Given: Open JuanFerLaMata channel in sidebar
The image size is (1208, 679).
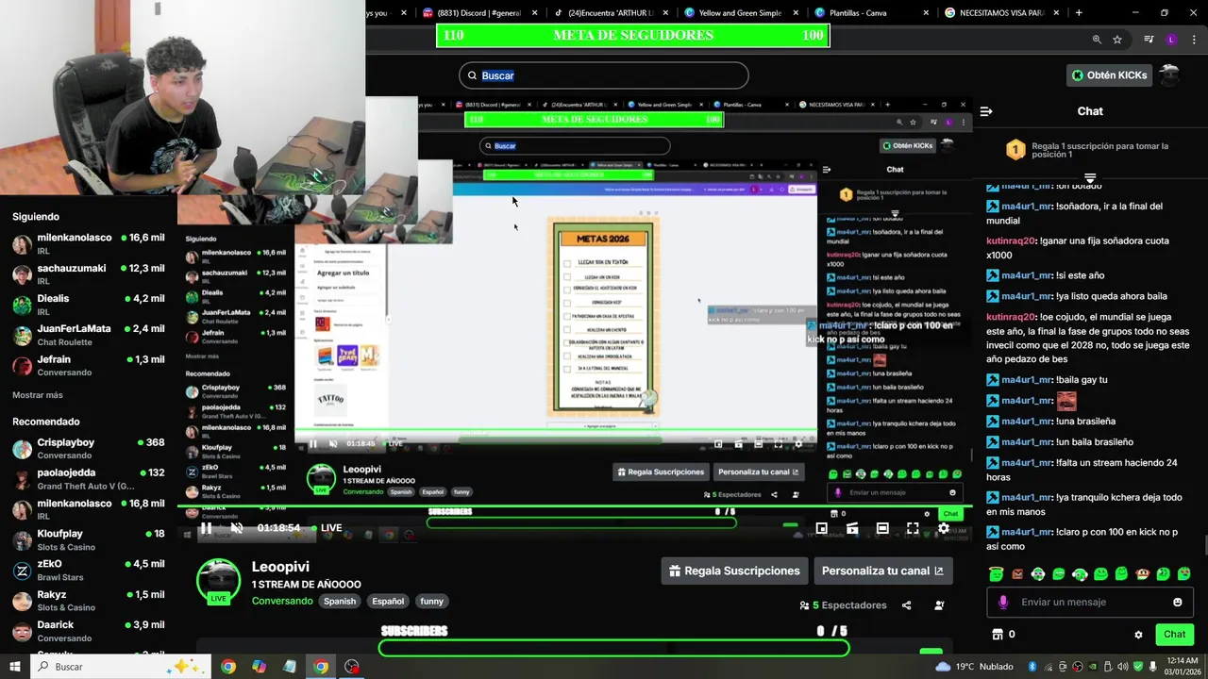Looking at the screenshot, I should point(89,334).
